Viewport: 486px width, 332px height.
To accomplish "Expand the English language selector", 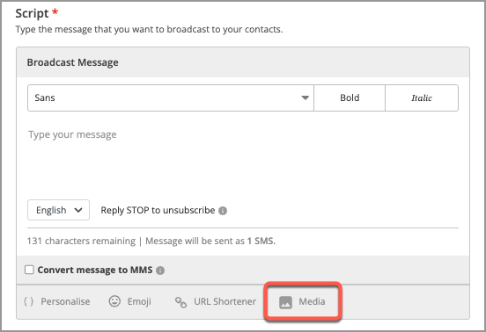I will (58, 210).
